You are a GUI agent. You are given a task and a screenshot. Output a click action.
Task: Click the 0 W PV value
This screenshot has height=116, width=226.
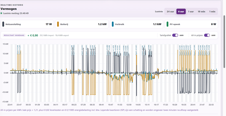[x=214, y=24]
